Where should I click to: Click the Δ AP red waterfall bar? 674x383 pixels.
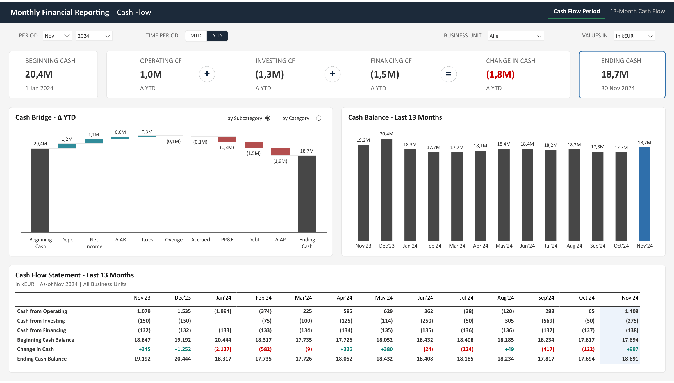280,152
